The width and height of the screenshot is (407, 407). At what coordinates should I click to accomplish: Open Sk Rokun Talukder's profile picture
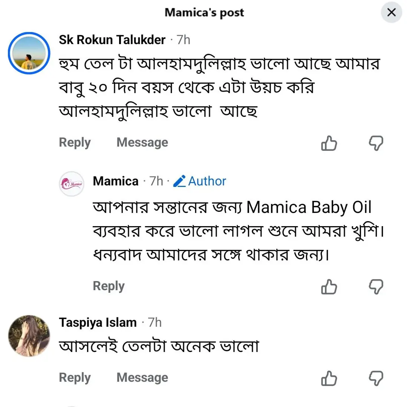pyautogui.click(x=29, y=52)
